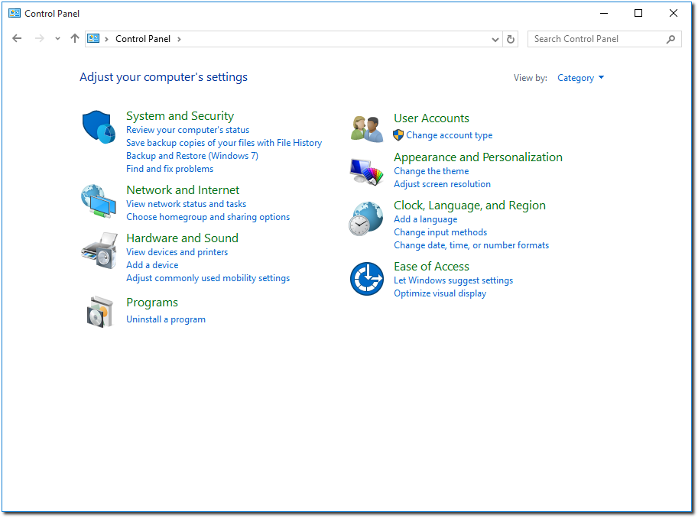Click Optimize visual display link
This screenshot has width=698, height=518.
(440, 293)
